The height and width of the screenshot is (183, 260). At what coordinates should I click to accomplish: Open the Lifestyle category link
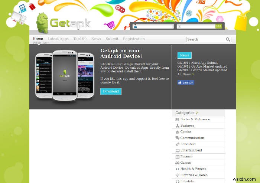[187, 181]
